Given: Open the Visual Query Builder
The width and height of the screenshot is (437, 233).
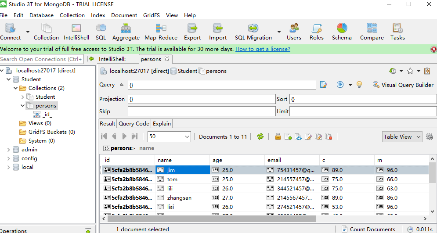Looking at the screenshot, I should tap(403, 85).
